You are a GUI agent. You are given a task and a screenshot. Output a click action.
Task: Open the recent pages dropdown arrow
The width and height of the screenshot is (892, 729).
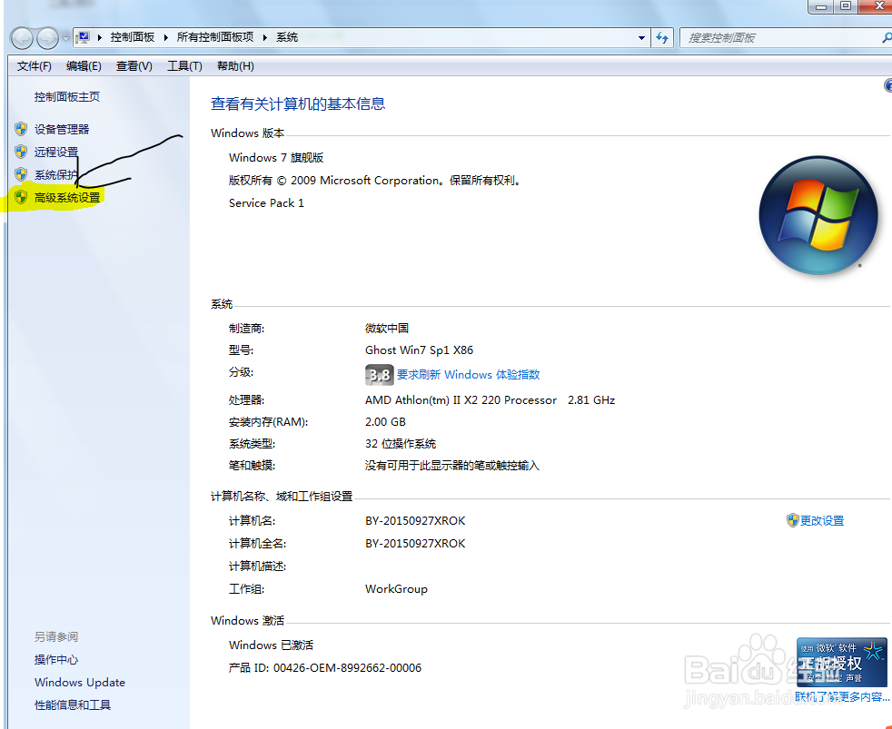(66, 39)
